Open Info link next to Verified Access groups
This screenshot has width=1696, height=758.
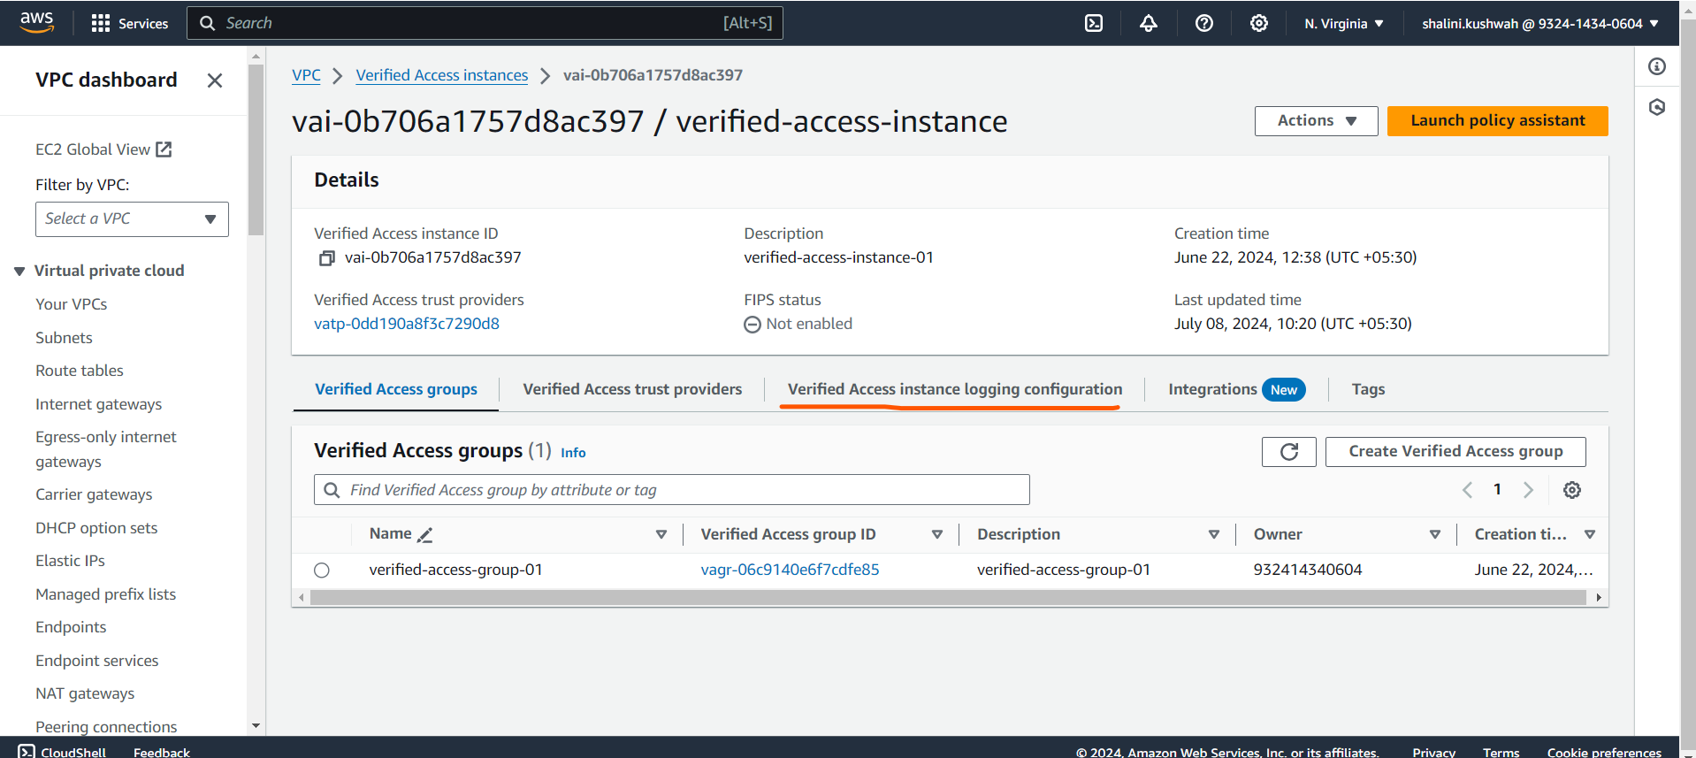point(573,453)
